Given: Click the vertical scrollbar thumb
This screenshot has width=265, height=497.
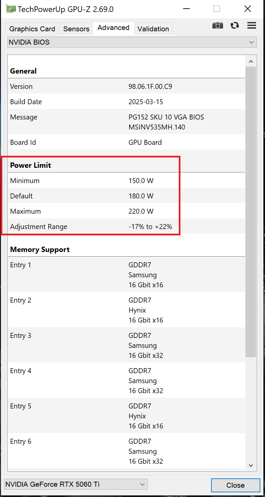Looking at the screenshot, I should pos(251,212).
